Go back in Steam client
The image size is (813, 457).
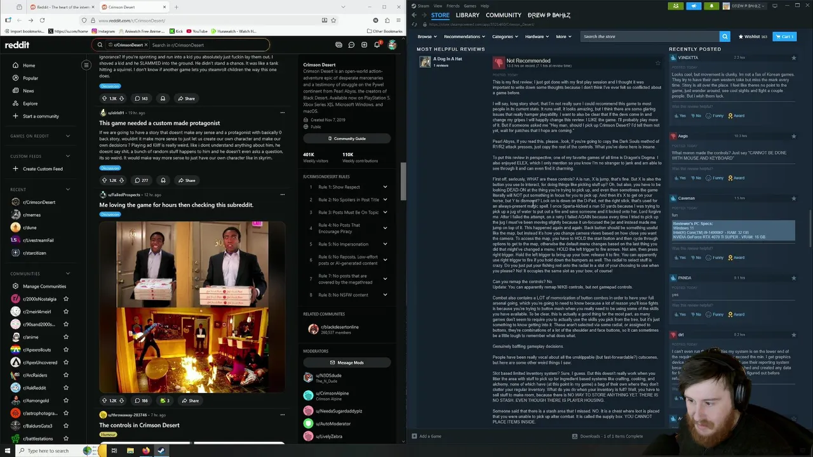pyautogui.click(x=414, y=15)
